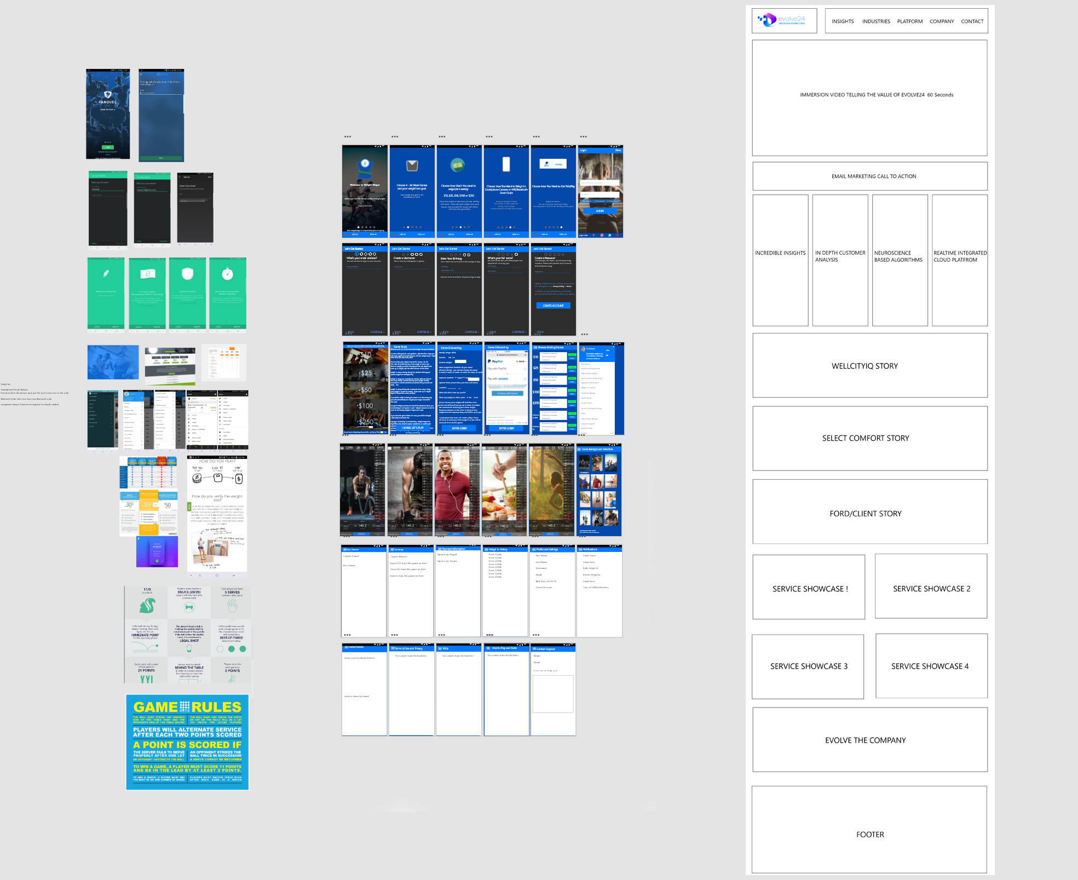Select the INCREDIBLE INSIGHTS column

tap(780, 260)
